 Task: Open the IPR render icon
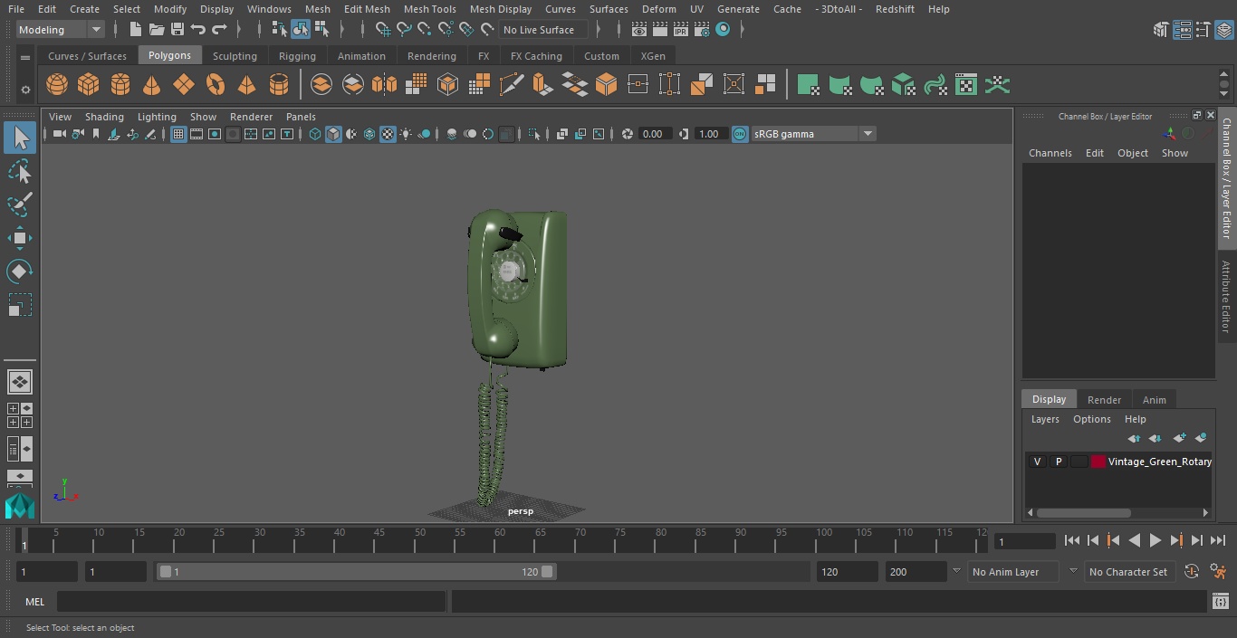(x=680, y=30)
